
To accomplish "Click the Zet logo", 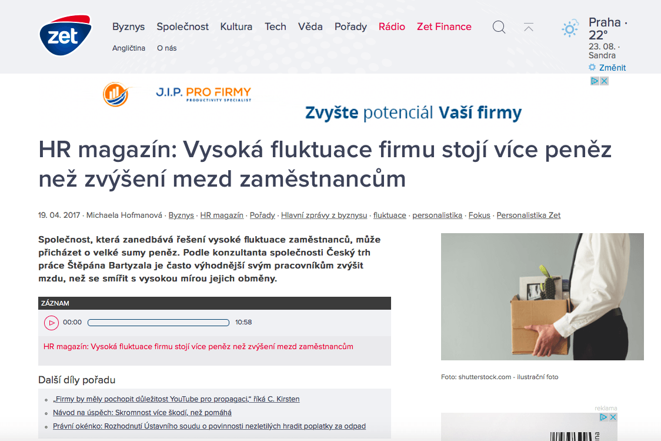I will (x=65, y=35).
